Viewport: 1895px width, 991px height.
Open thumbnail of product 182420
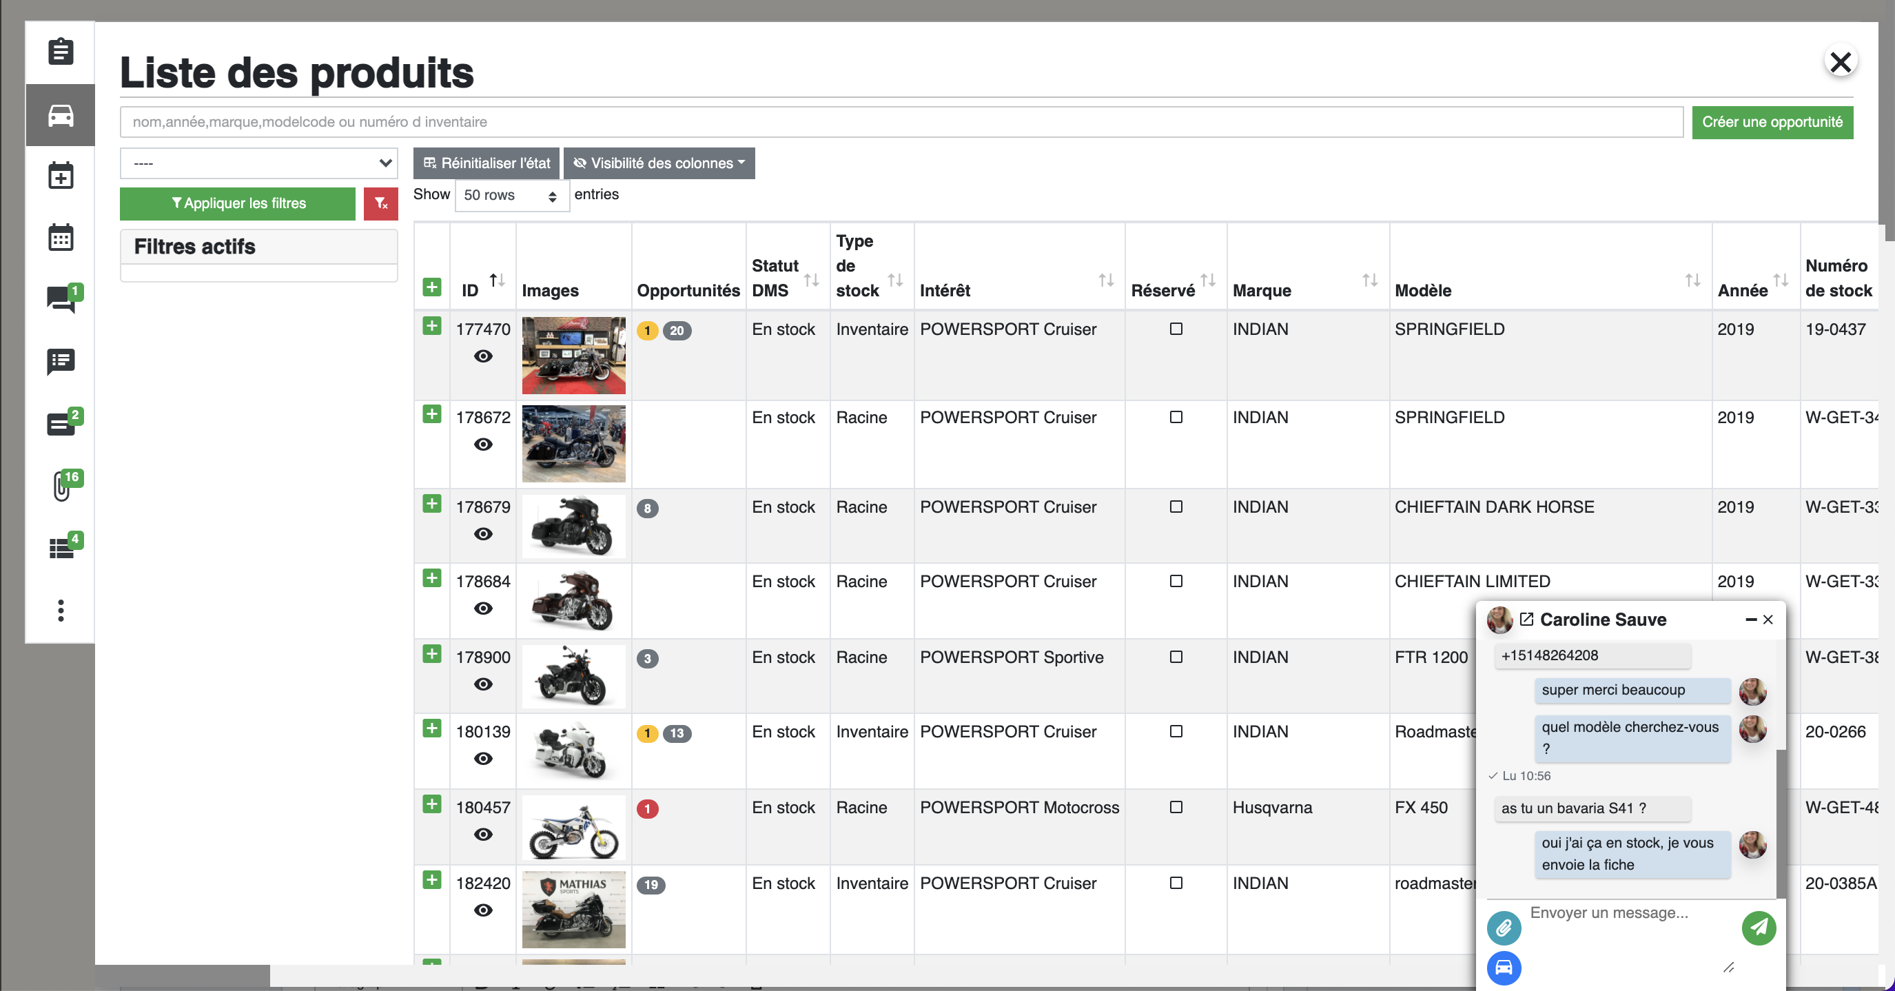coord(574,910)
